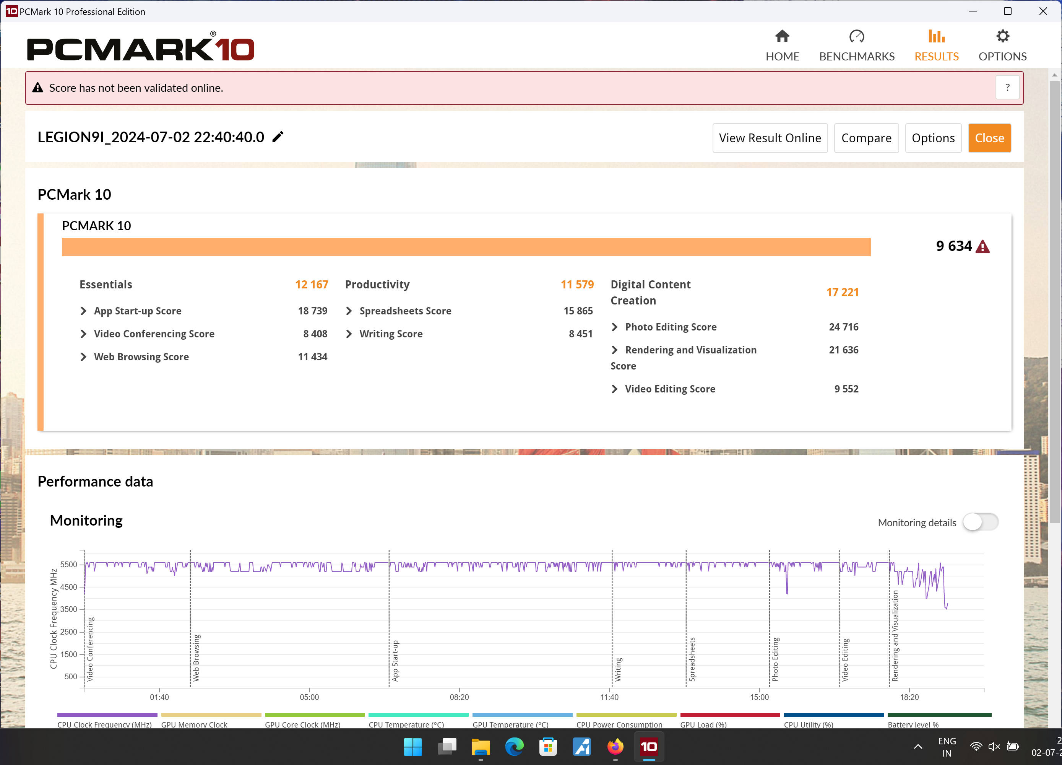Open Task View from taskbar
This screenshot has width=1062, height=765.
447,747
